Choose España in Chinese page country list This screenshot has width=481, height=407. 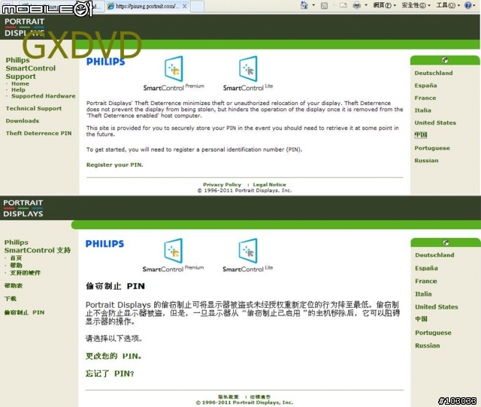click(426, 268)
